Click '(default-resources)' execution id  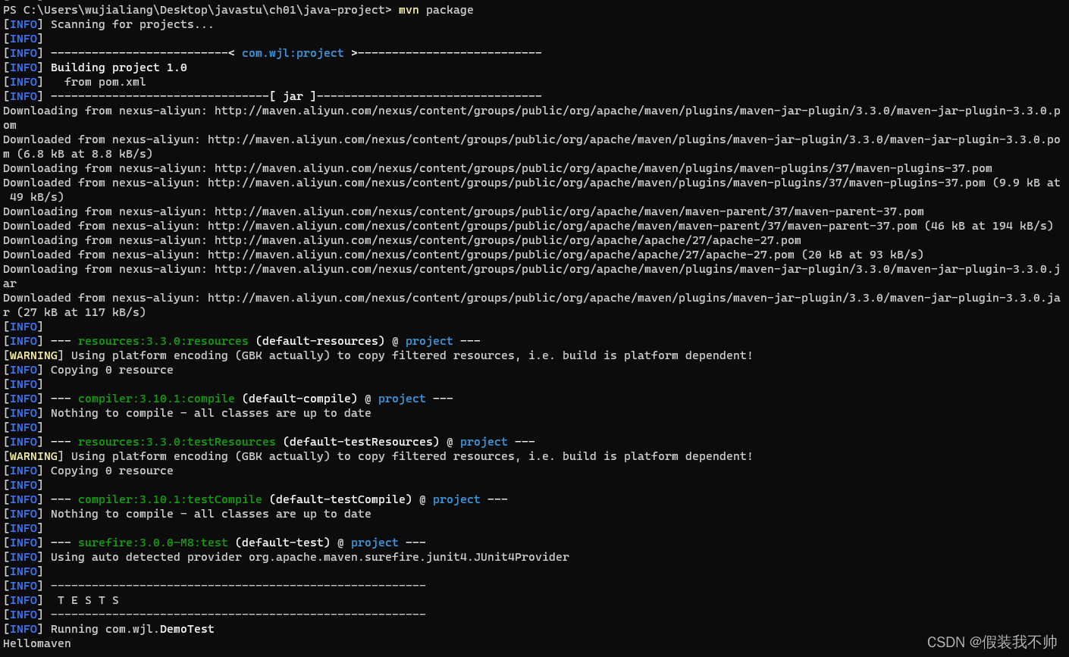[x=320, y=341]
